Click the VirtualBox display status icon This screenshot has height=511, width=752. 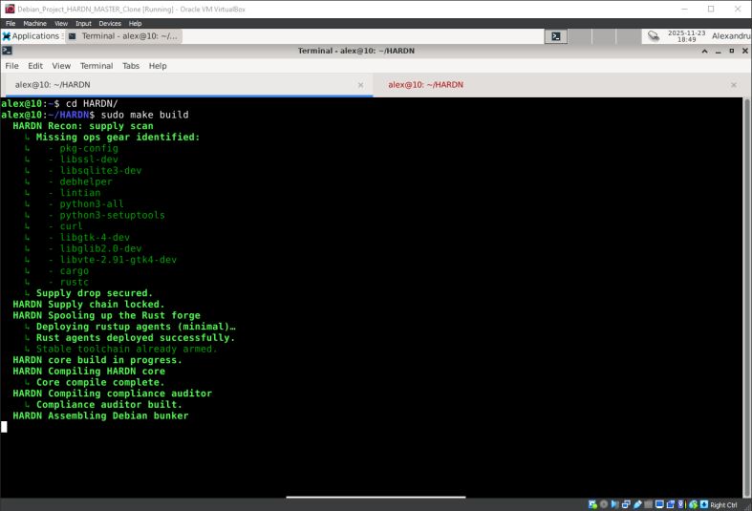[x=659, y=504]
